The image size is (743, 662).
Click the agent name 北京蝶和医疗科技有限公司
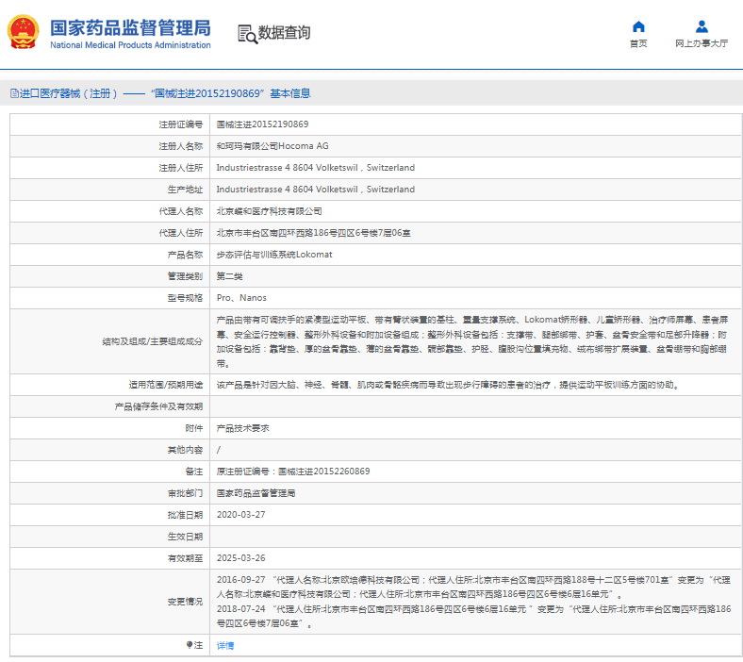pyautogui.click(x=269, y=211)
